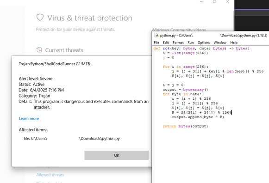Click the Current threats history icon
269x183 pixels.
[39, 50]
